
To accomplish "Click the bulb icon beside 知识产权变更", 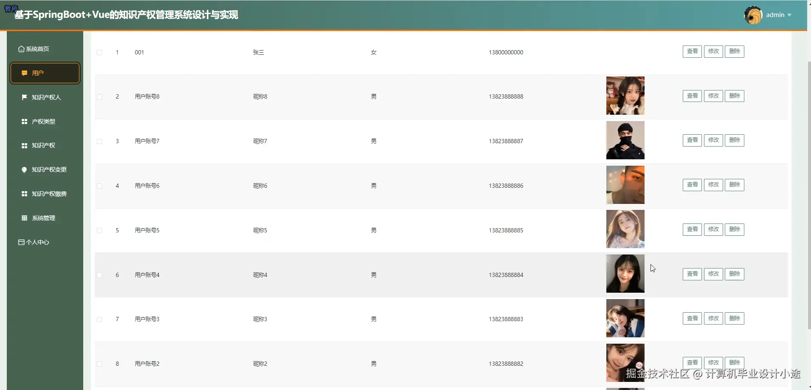I will pos(25,170).
